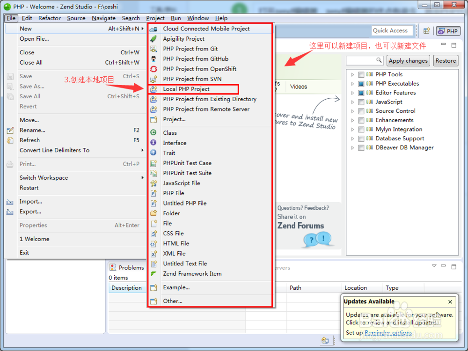Click the Open Perspective toolbar icon
Screen dimensions: 468x351
(x=426, y=31)
